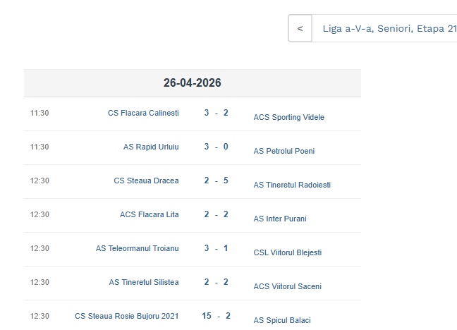
Task: Open AS Tineretul Silistea team link
Action: point(143,282)
